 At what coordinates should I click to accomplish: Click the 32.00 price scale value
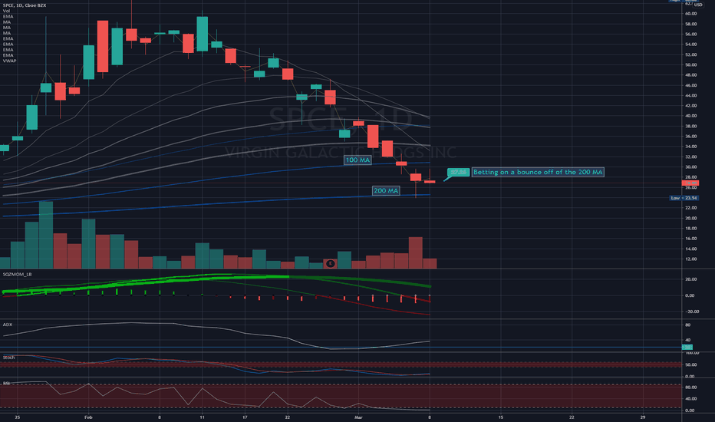(x=690, y=157)
